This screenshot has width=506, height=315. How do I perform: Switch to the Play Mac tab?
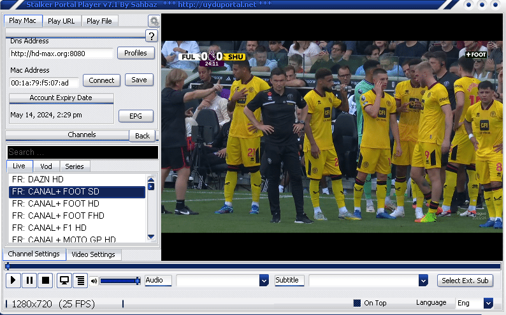pos(22,20)
